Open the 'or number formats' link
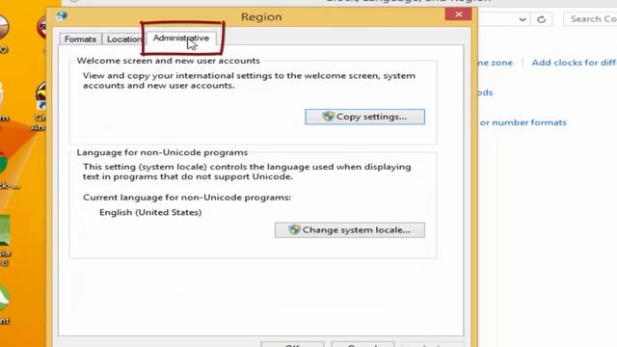 pos(523,122)
